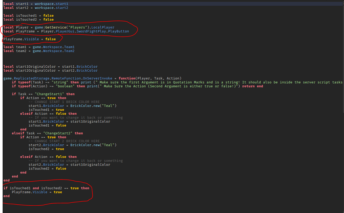Click the 'PlayFrame.Visible = true' statement
The image size is (344, 213).
point(37,192)
